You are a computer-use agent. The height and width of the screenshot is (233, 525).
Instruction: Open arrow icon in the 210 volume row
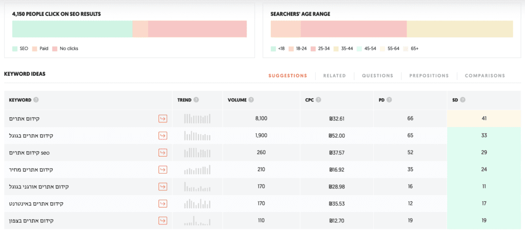(x=163, y=170)
